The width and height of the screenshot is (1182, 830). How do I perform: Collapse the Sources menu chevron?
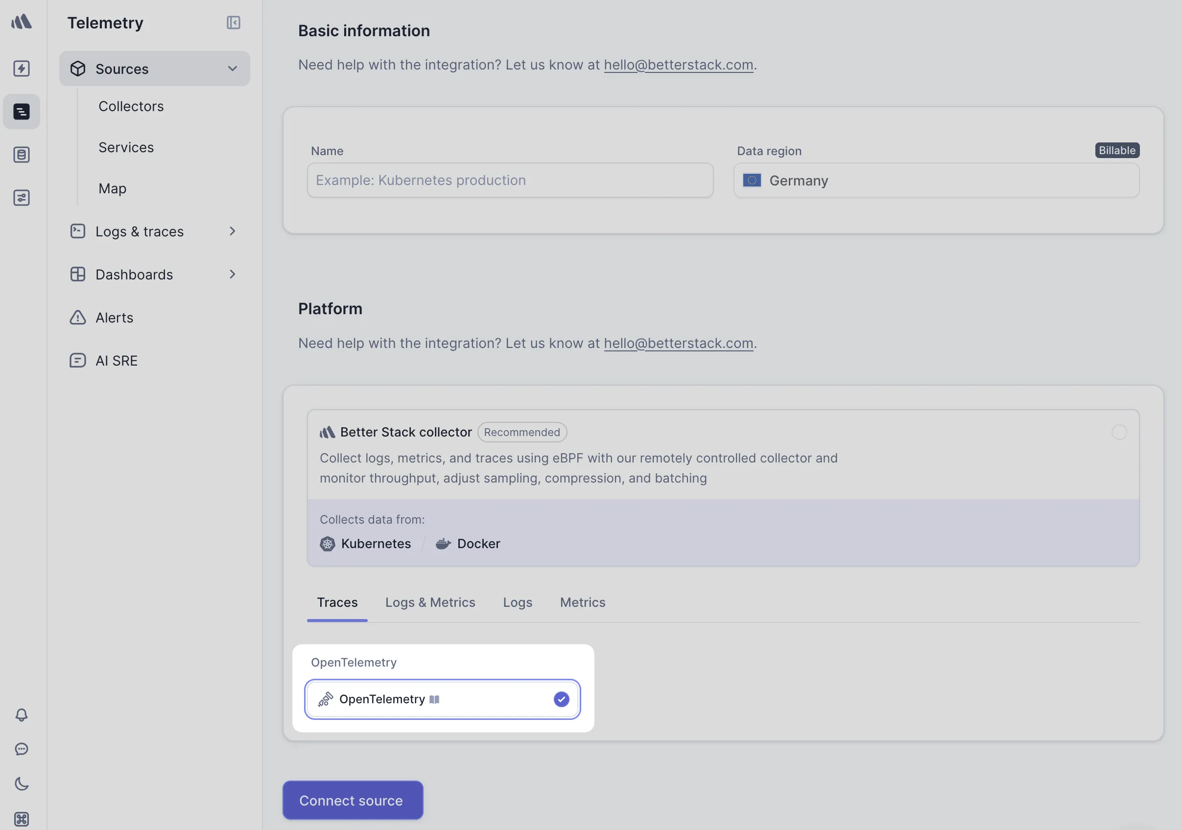[x=233, y=69]
